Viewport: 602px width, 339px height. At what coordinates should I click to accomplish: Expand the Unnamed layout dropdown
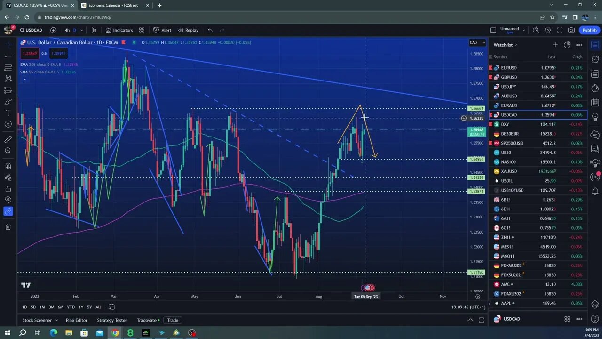tap(524, 30)
